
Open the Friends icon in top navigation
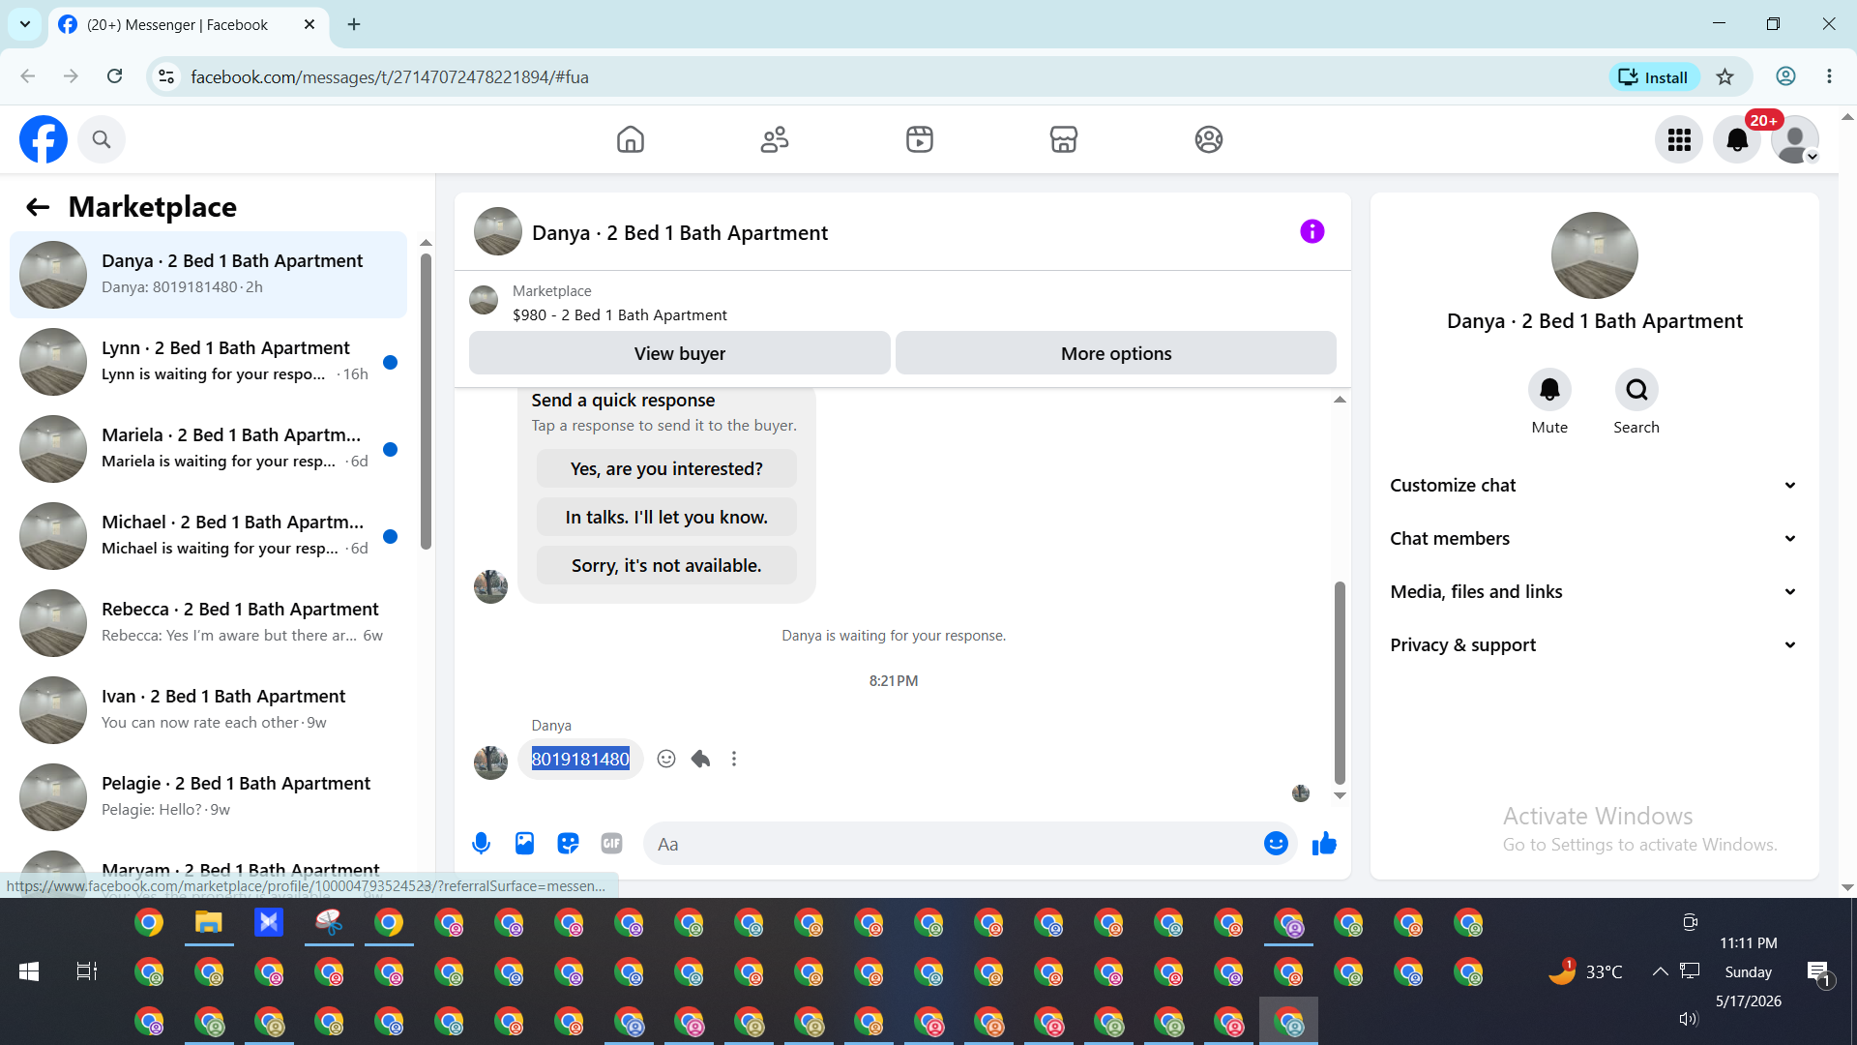point(775,139)
